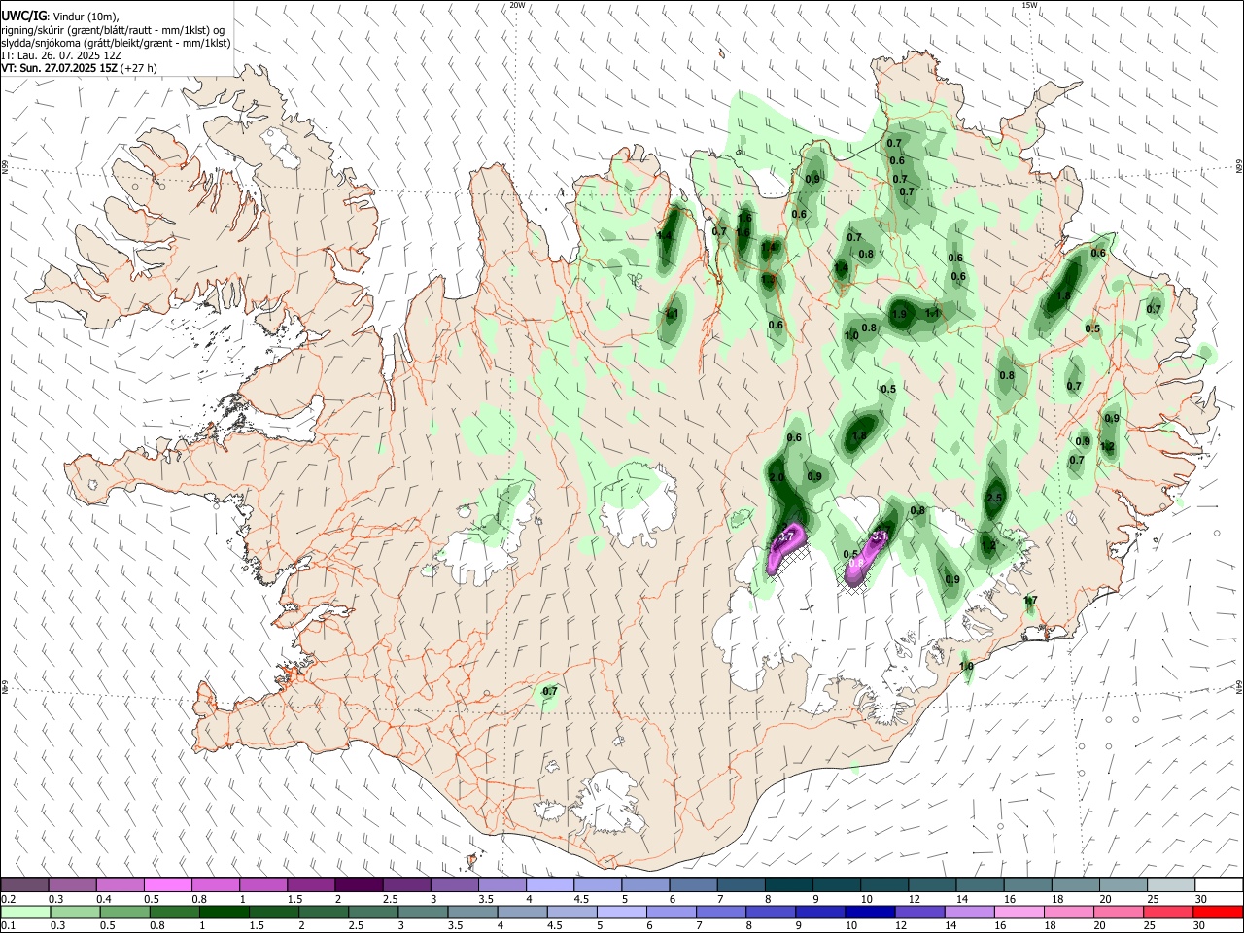This screenshot has width=1244, height=933.
Task: Pick the top-row legend swatch between 0.4 and 0.5
Action: [x=120, y=884]
